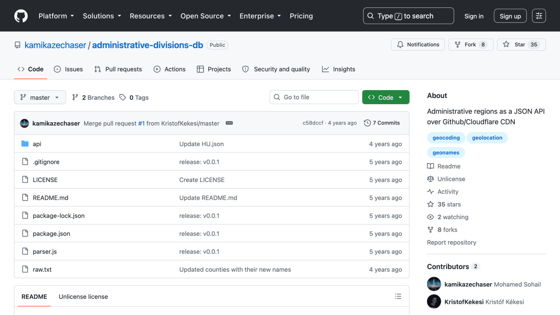Click the parser.js file icon

pos(25,251)
